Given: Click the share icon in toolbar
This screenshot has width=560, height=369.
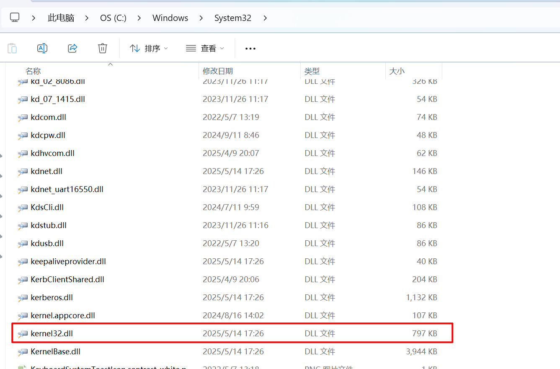Looking at the screenshot, I should [72, 48].
